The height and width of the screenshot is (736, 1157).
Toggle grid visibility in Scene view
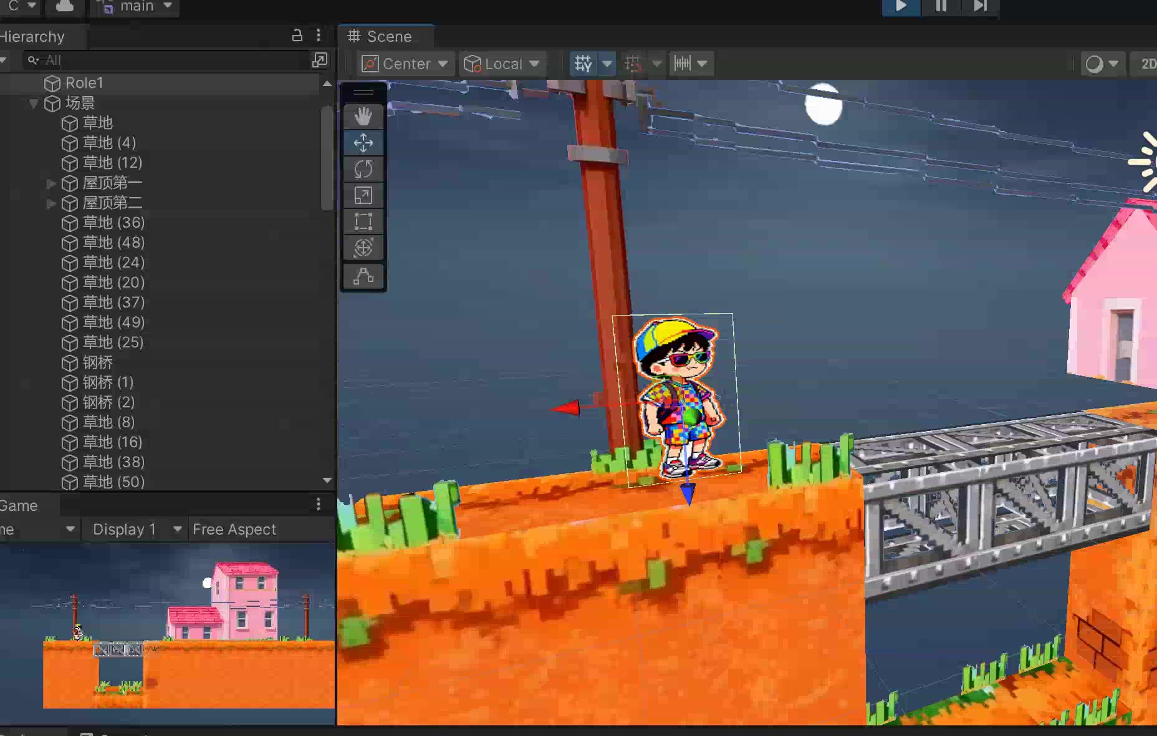click(x=583, y=64)
